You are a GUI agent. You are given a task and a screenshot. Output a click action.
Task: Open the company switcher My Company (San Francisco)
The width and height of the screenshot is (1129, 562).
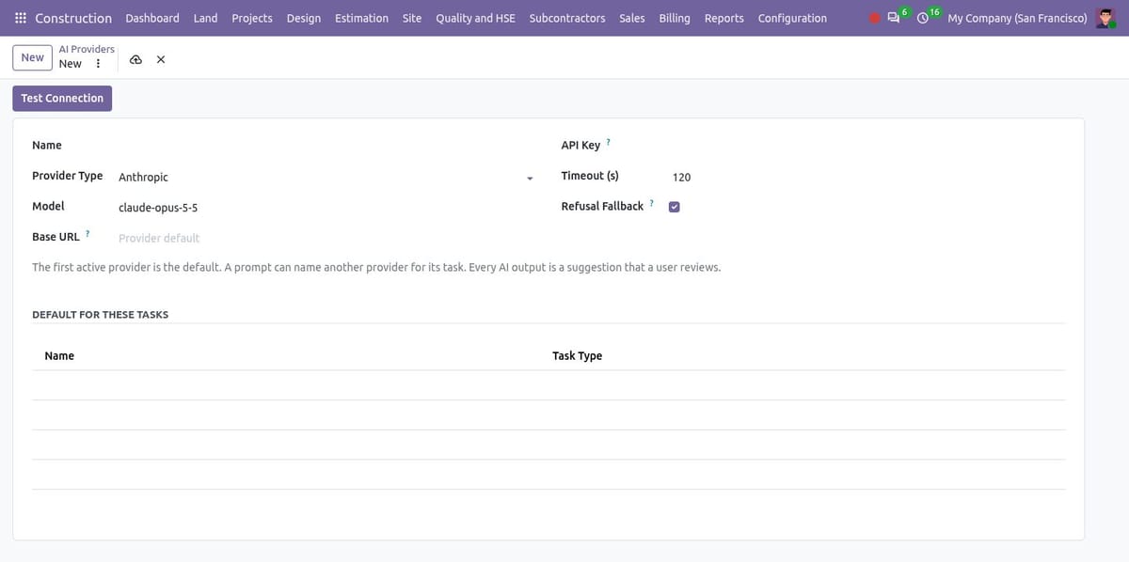point(1017,18)
